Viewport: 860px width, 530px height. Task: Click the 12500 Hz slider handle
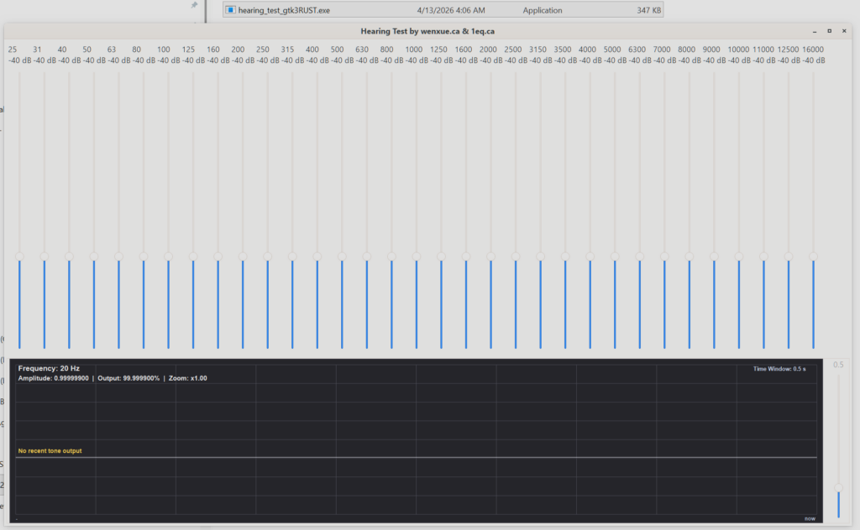pos(788,256)
